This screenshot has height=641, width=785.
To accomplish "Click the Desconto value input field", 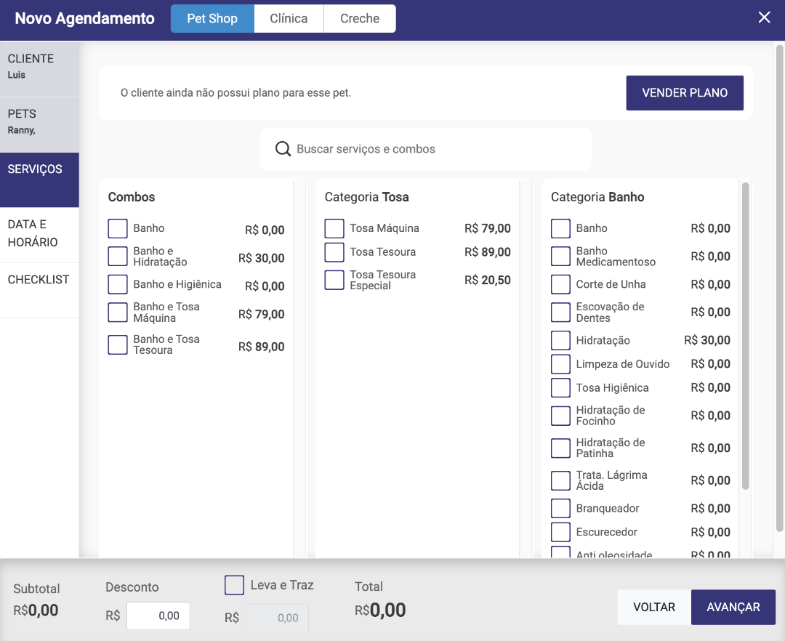I will point(158,616).
